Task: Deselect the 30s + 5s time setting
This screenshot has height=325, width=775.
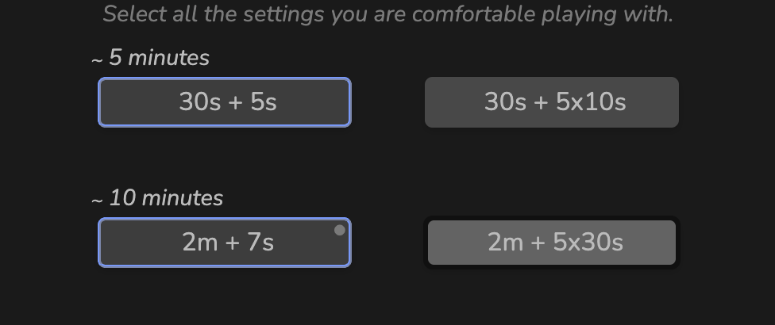Action: click(225, 102)
